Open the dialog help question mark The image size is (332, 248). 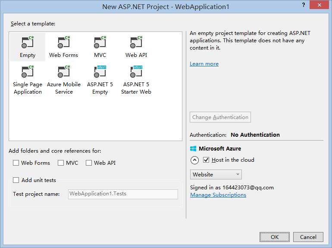304,5
